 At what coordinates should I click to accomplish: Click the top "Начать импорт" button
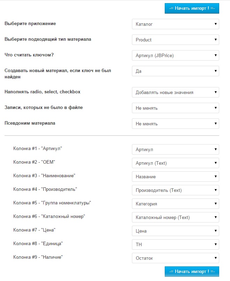pos(192,8)
